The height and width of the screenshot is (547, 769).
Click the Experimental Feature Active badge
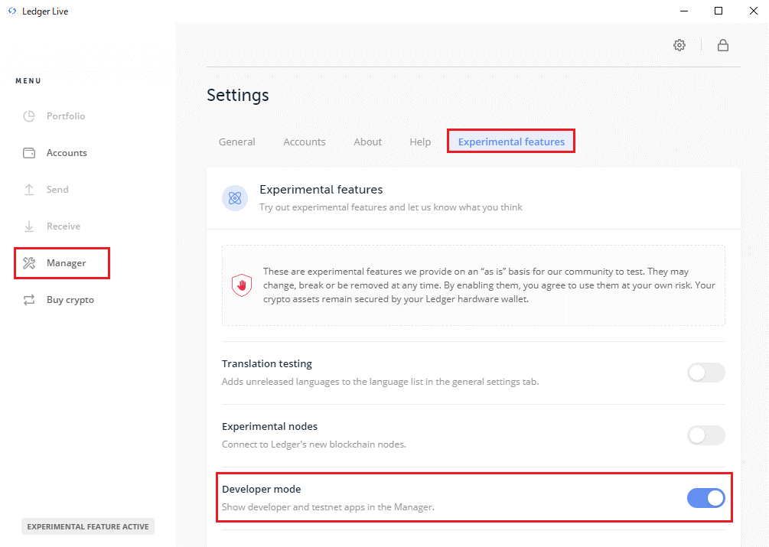tap(88, 526)
